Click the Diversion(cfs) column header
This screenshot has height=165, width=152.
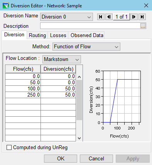[x=58, y=69]
